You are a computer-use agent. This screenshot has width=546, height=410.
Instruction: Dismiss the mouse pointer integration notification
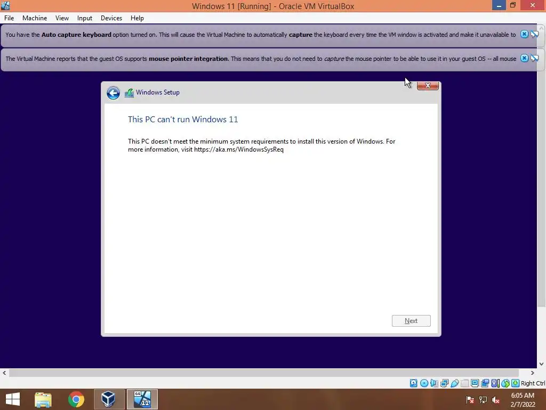(x=524, y=58)
